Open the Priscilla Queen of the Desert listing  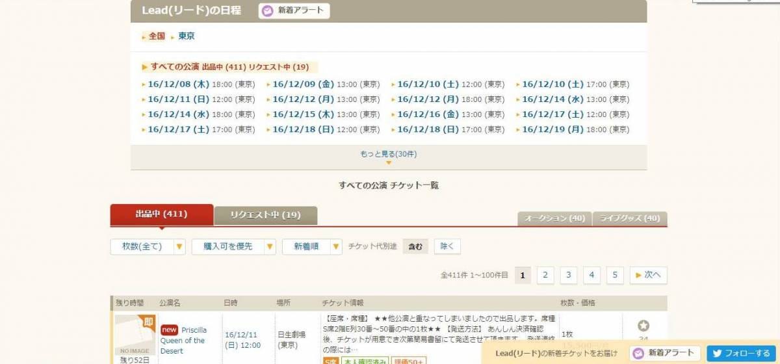click(183, 341)
